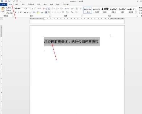The image size is (142, 114).
Task: Open the Font dialog launcher
Action: (50, 16)
